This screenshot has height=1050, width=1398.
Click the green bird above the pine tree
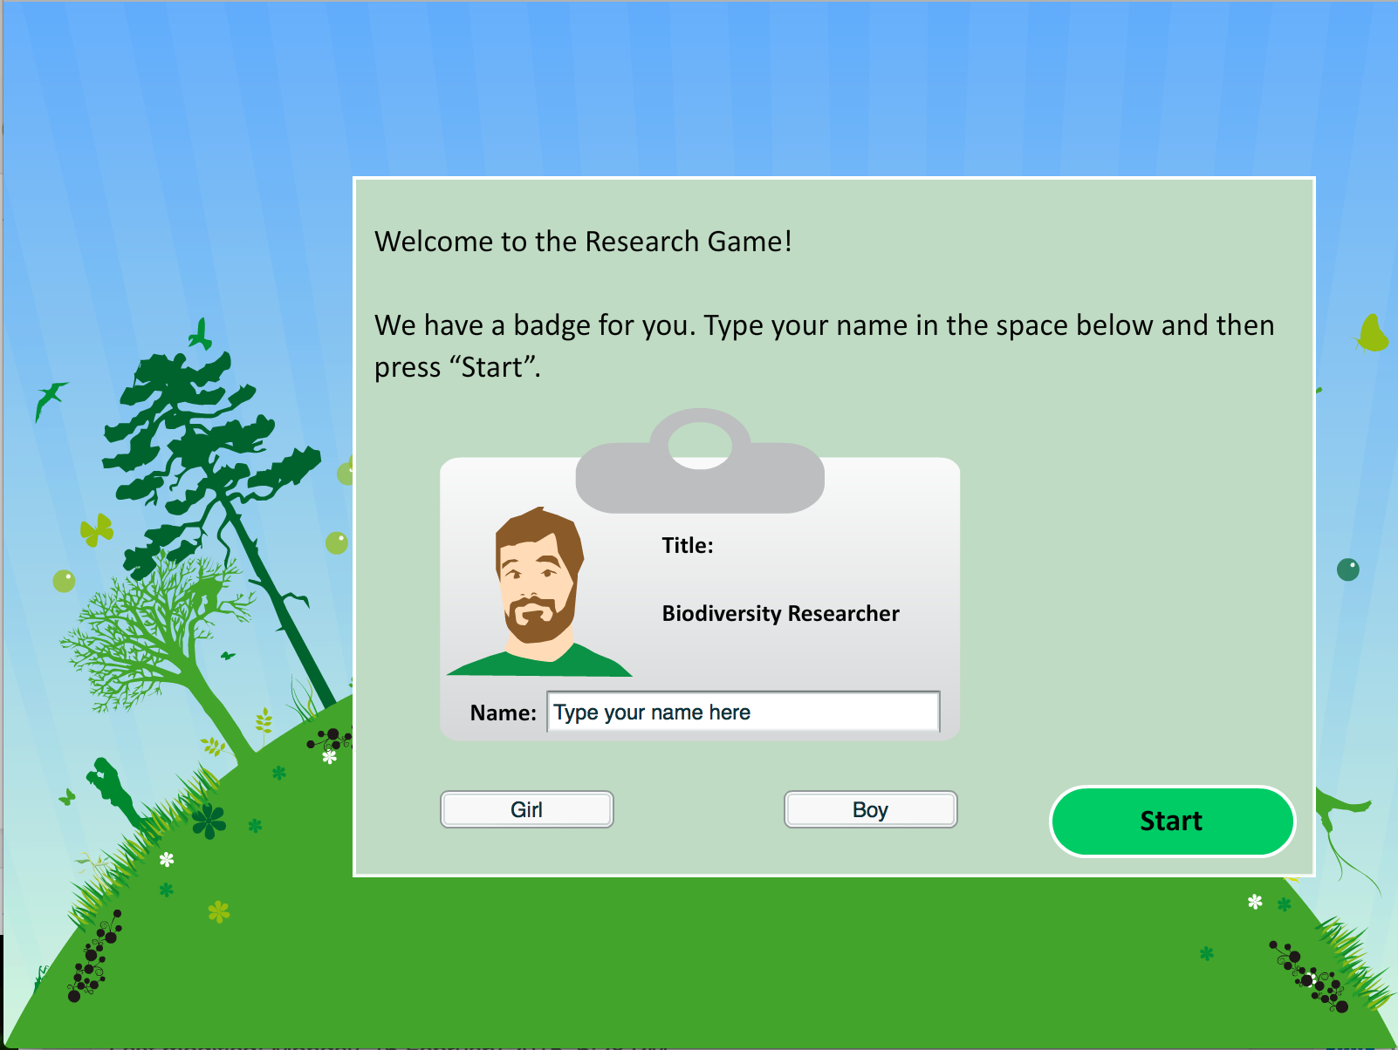point(202,334)
